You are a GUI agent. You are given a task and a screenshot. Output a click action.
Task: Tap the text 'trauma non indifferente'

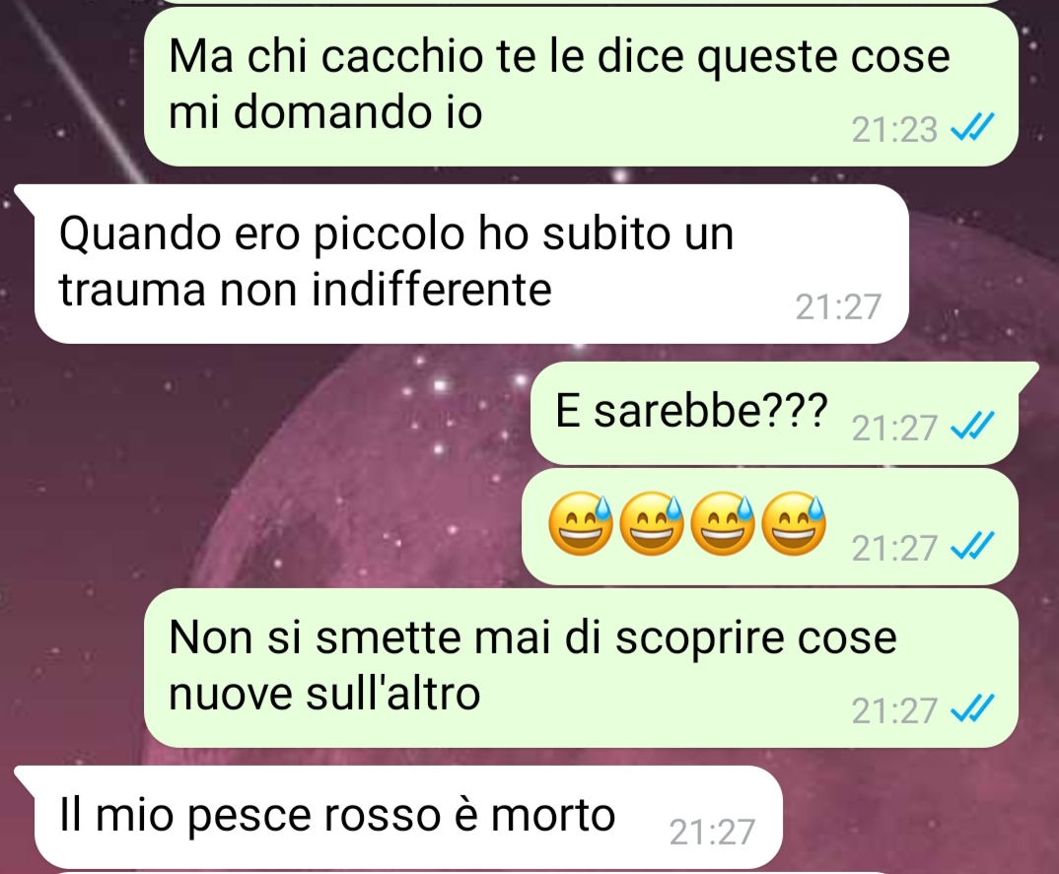tap(306, 291)
